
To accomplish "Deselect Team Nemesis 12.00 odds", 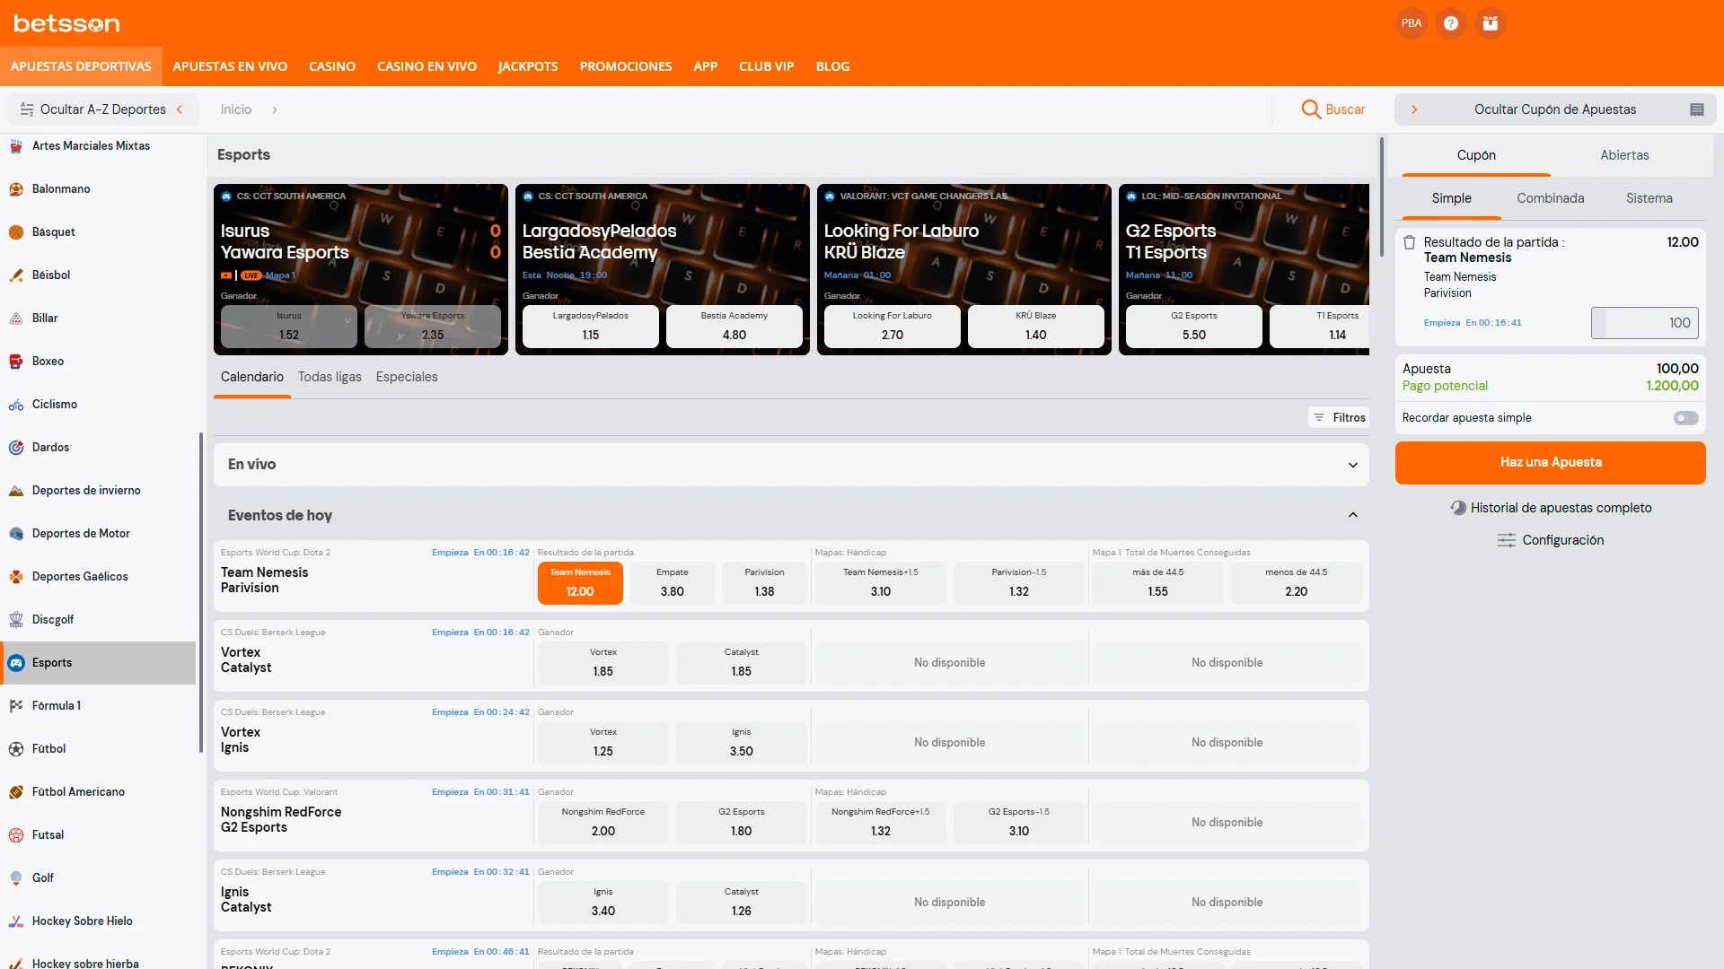I will coord(580,583).
